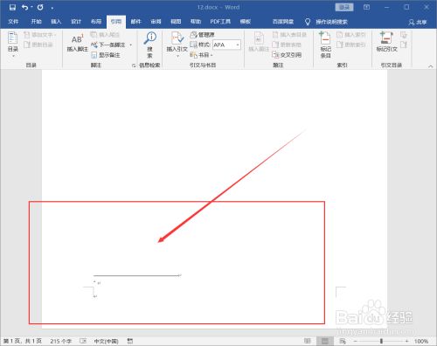
Task: Click the zoom out minus button
Action: click(355, 341)
